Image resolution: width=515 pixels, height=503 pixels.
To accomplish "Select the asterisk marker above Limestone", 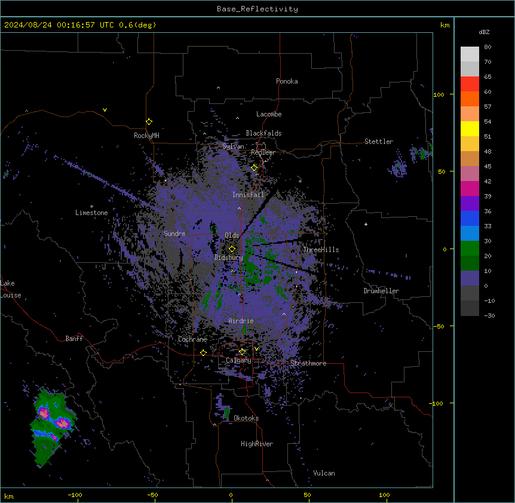I will coord(91,207).
